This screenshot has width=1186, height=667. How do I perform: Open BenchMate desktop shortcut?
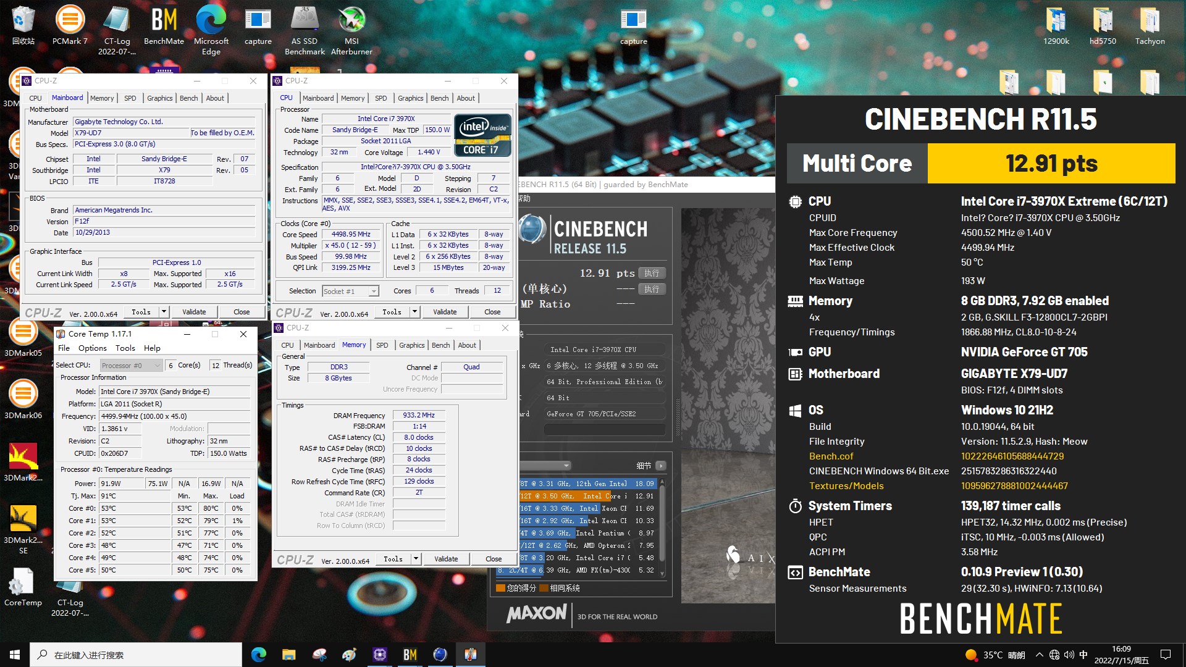(164, 25)
